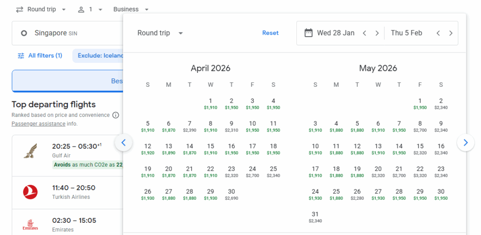Move return date forward one day
The width and height of the screenshot is (481, 235).
(450, 33)
